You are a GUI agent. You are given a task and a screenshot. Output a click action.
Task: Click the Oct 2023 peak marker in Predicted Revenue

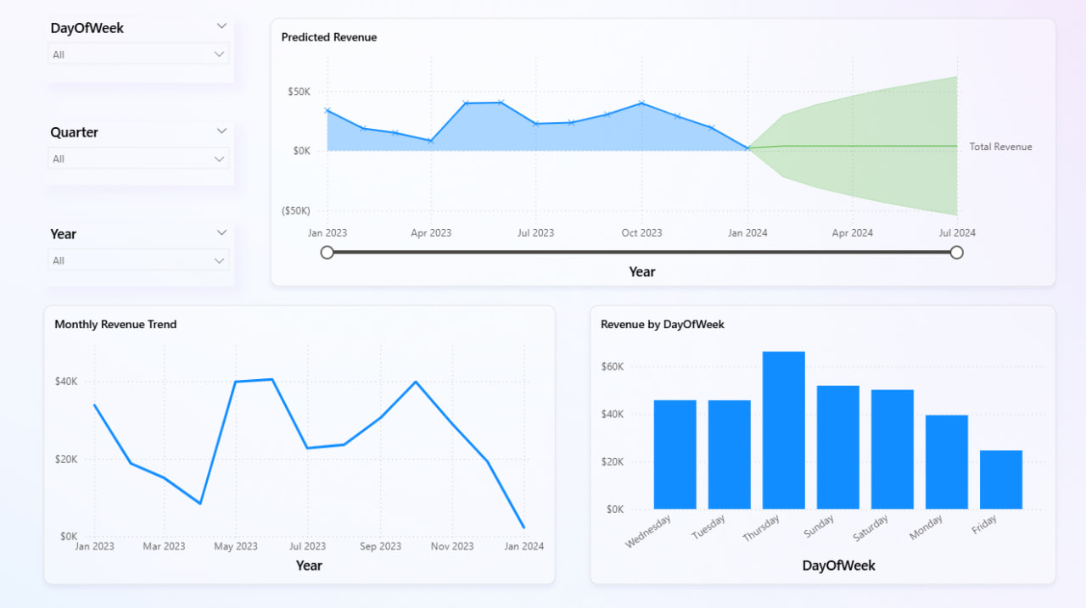click(641, 103)
